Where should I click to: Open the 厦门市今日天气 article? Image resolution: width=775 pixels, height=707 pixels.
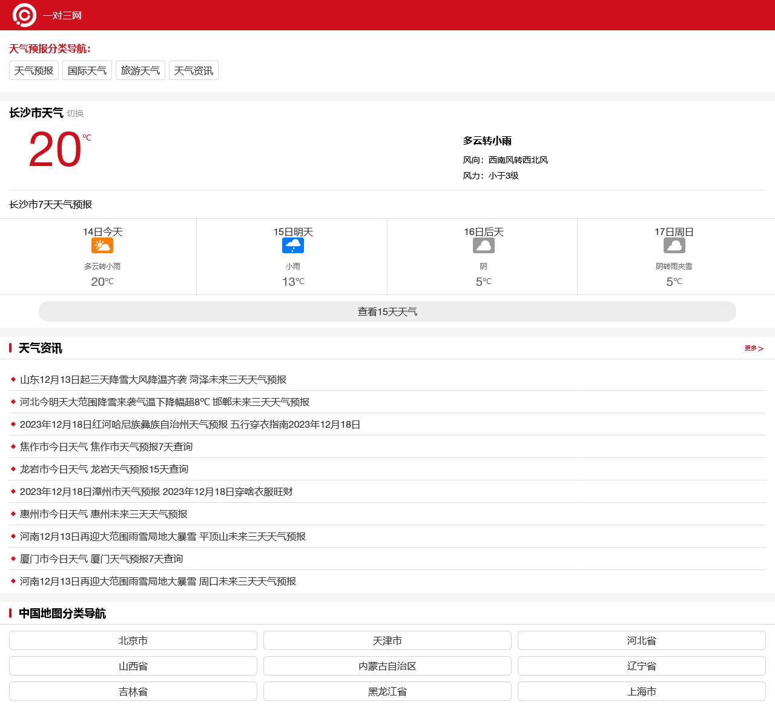[101, 559]
